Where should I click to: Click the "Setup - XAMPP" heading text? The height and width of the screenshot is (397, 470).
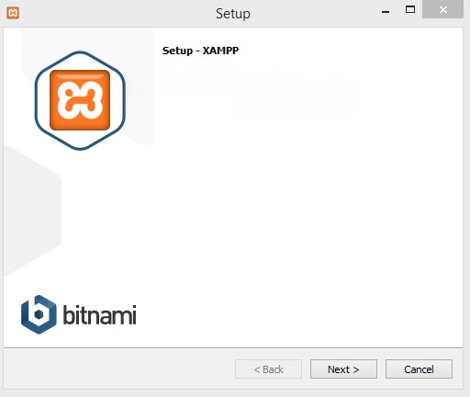(200, 51)
